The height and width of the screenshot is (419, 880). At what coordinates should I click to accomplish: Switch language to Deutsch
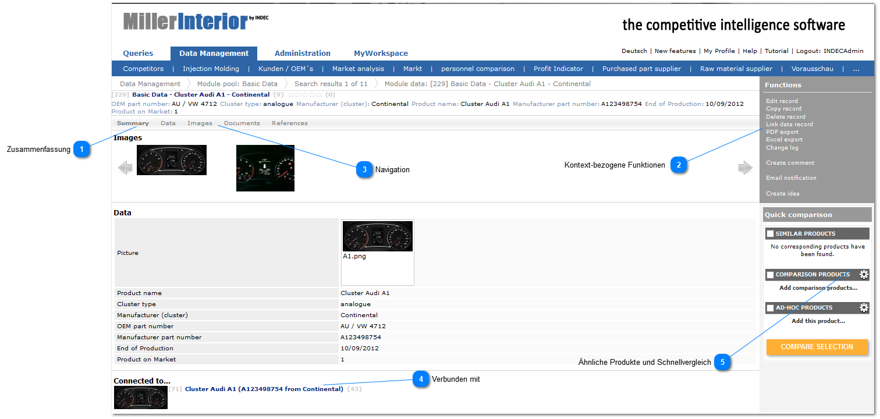tap(634, 51)
